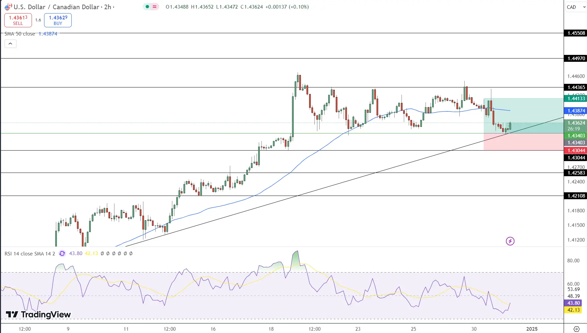
Task: Click the 1.42108 price level label
Action: click(575, 196)
